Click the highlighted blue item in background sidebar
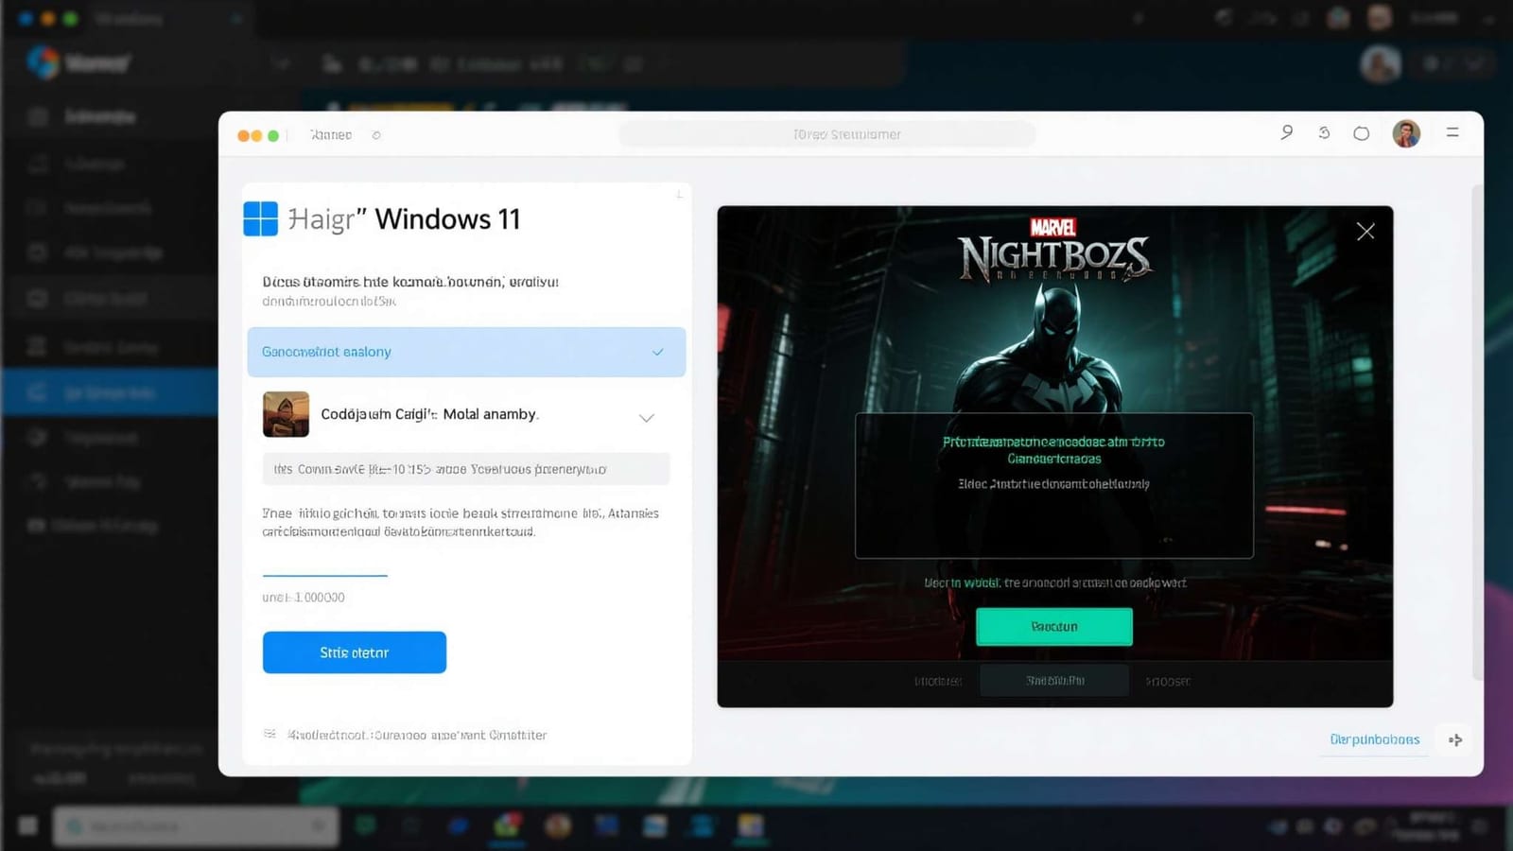 tap(110, 391)
